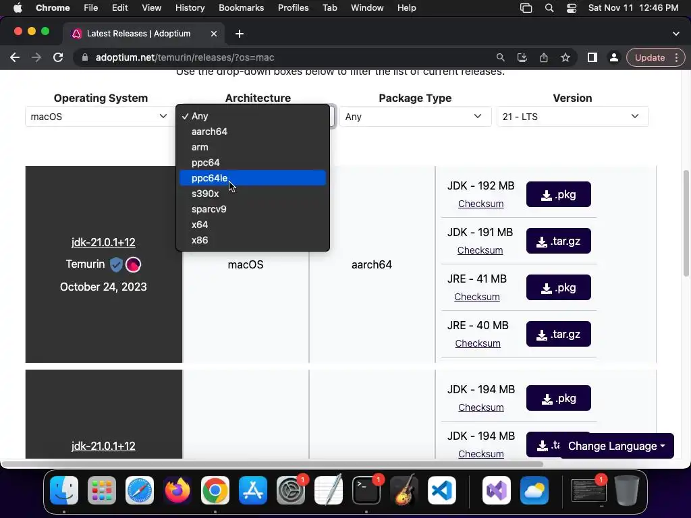Select Any in architecture list

click(x=252, y=116)
